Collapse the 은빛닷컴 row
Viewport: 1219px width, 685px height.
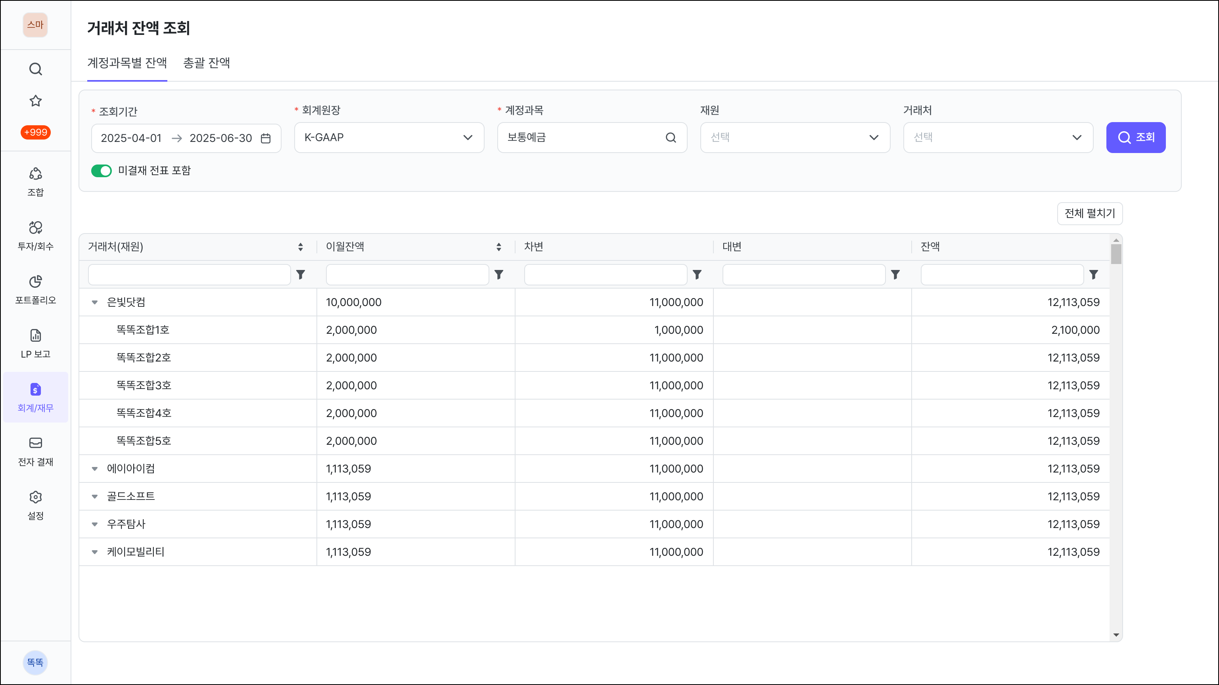95,303
